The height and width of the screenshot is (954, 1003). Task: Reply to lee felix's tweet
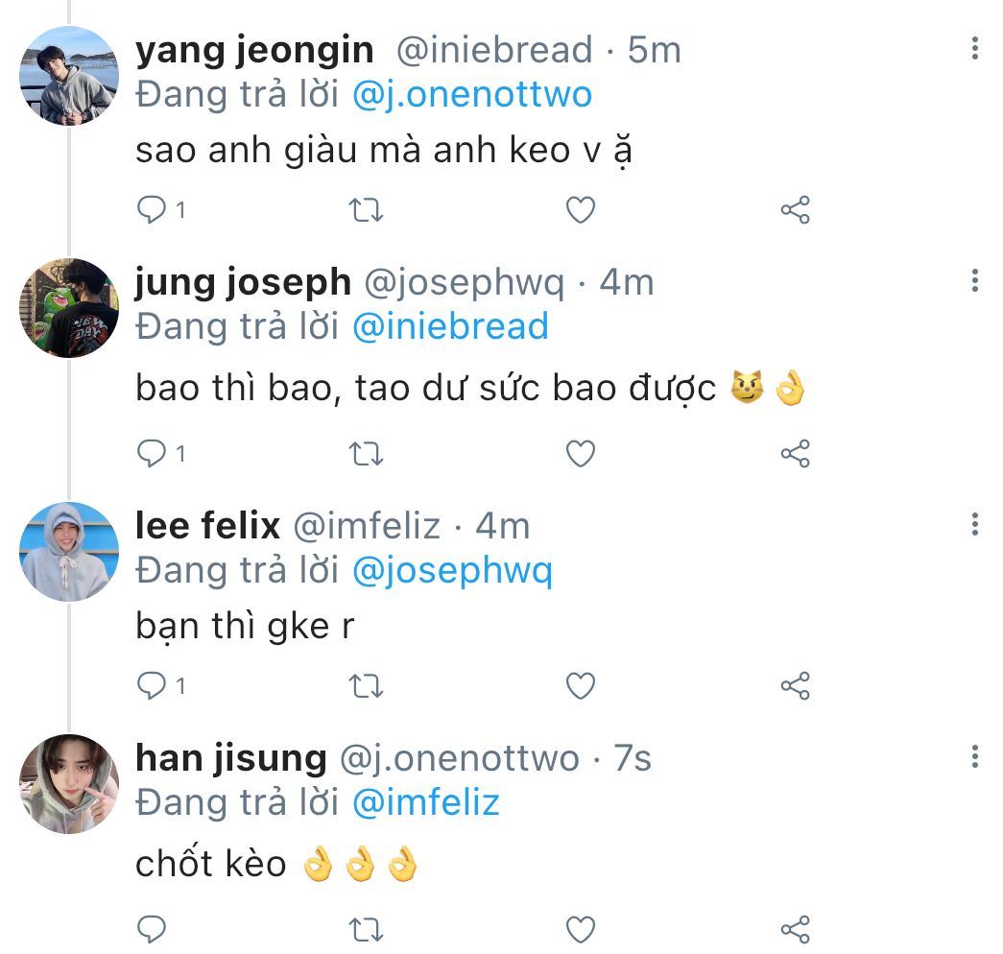pyautogui.click(x=152, y=685)
